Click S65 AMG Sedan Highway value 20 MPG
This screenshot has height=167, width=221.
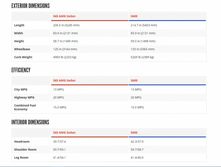tap(58, 98)
